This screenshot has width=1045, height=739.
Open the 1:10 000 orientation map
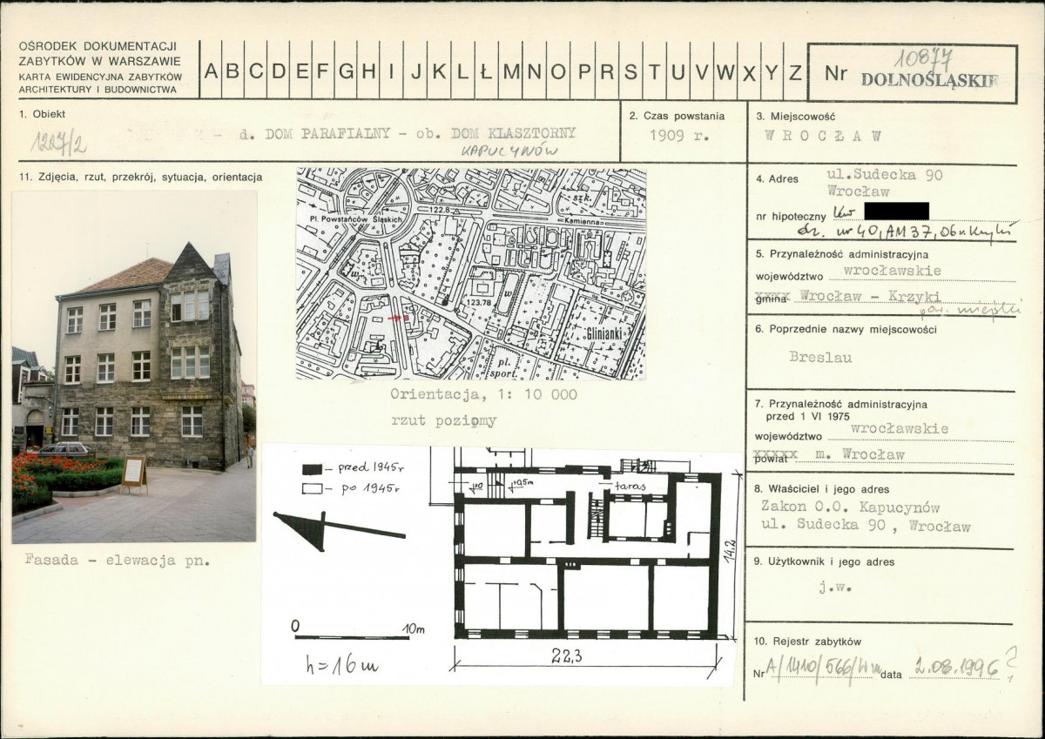click(470, 273)
